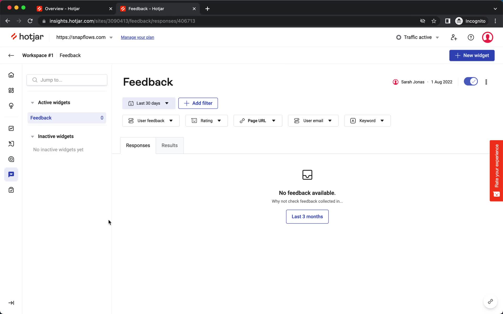Select the Responses tab
Image resolution: width=503 pixels, height=314 pixels.
[x=138, y=145]
